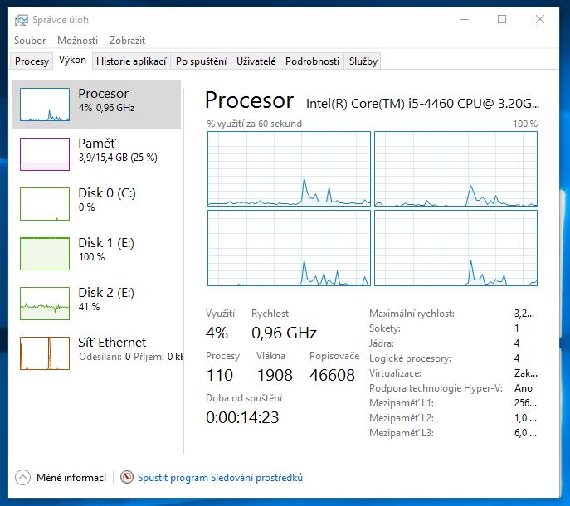570x506 pixels.
Task: Click the Task Manager app icon in title bar
Action: point(21,20)
